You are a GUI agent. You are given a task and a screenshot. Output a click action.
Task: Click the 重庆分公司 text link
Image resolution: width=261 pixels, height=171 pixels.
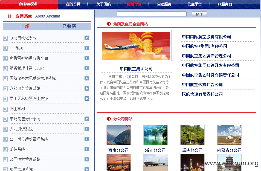(x=192, y=150)
